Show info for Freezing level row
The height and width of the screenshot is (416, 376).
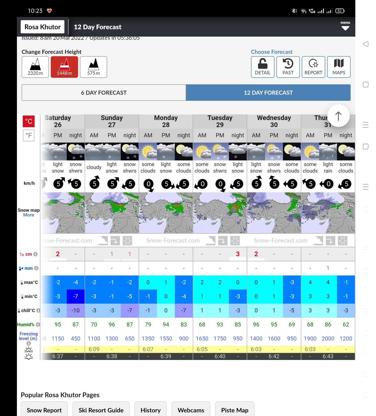coord(29,343)
